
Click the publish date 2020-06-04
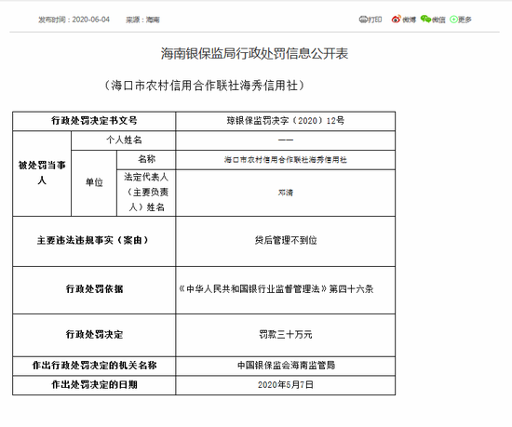[x=91, y=20]
